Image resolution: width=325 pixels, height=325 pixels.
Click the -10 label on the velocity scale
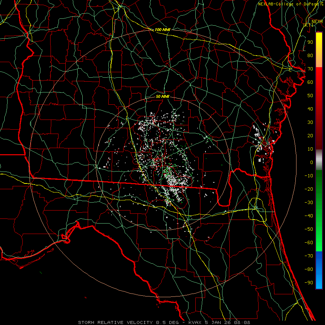[x=309, y=176]
